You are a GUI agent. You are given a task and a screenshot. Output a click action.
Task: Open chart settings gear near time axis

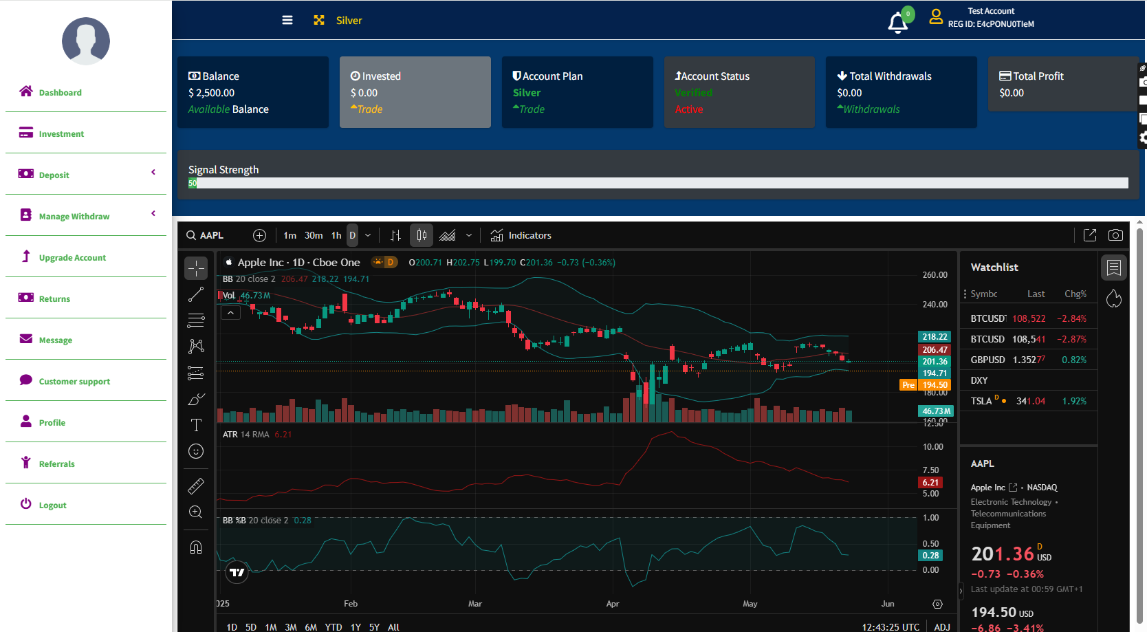pyautogui.click(x=937, y=604)
